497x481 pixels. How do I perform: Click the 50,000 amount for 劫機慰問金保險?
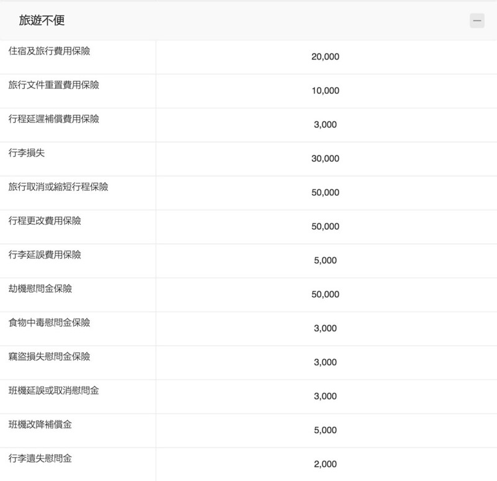click(x=325, y=295)
